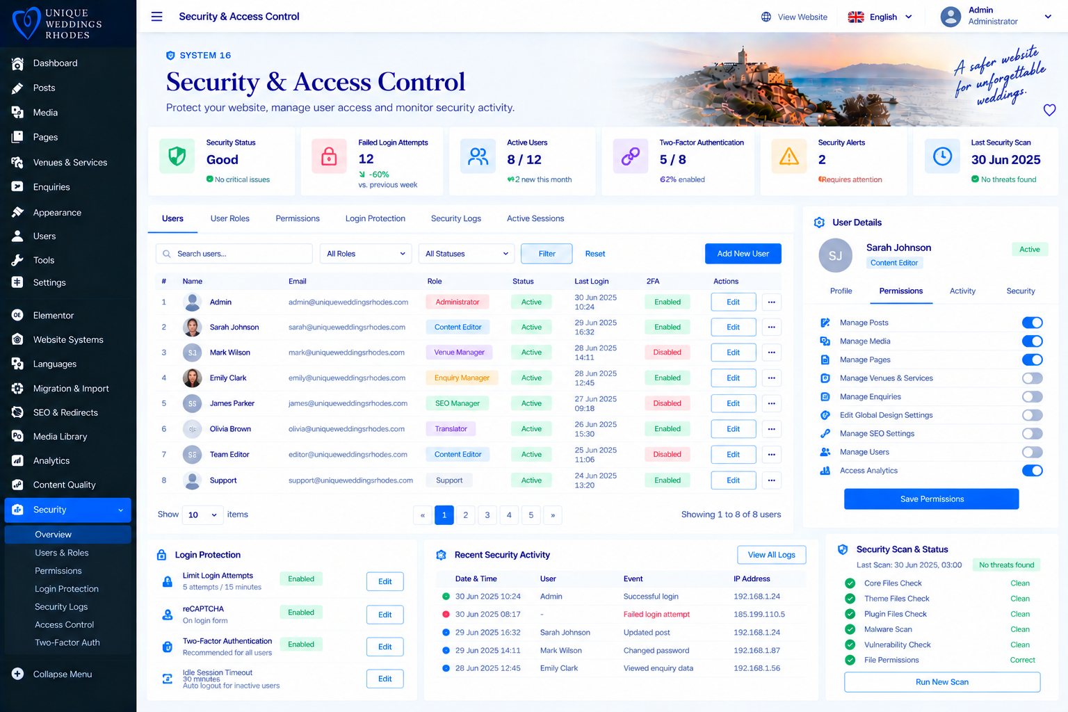Click the Last Security Scan clock icon

[x=942, y=156]
